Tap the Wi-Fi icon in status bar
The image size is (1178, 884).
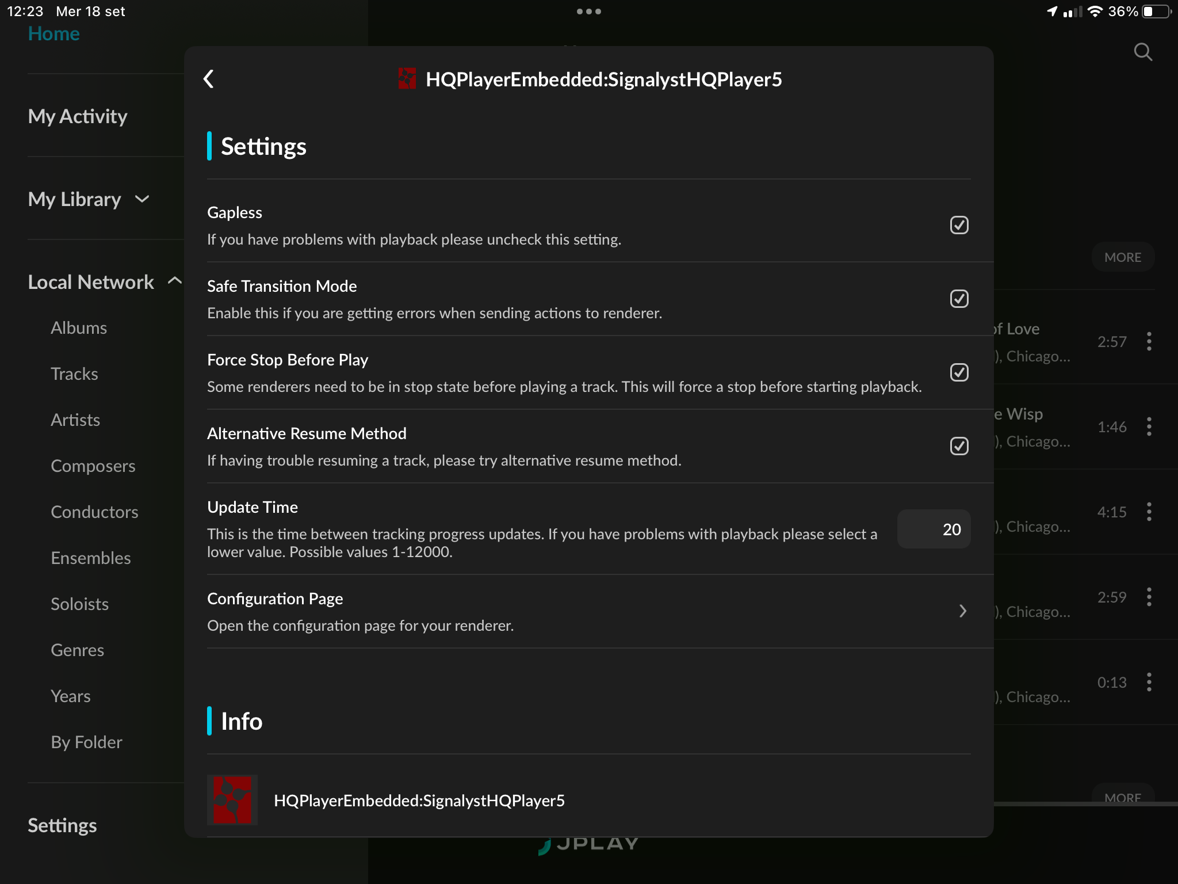1095,12
